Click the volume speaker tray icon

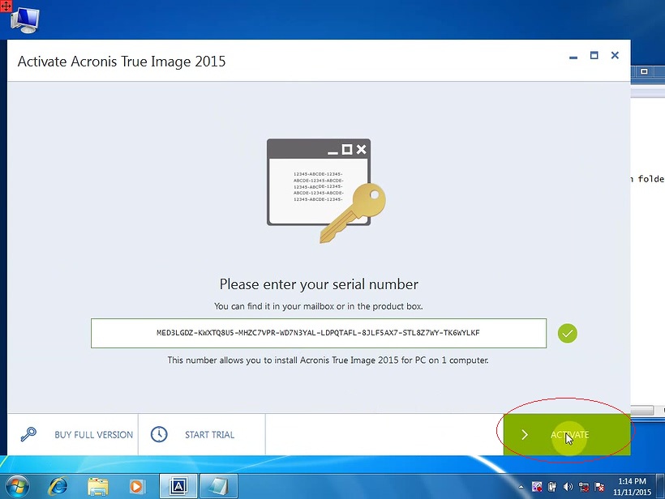pos(568,487)
